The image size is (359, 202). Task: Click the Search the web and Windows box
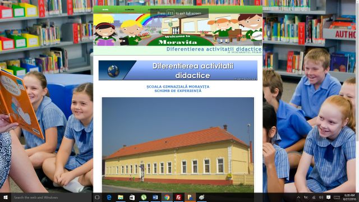[x=52, y=198]
